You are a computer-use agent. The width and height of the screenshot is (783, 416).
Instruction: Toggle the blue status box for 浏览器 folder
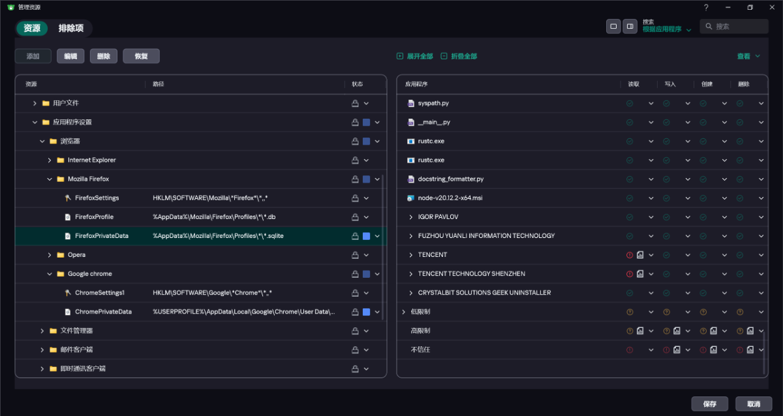click(x=366, y=141)
